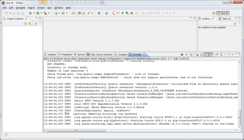The width and height of the screenshot is (244, 140).
Task: Click the Clear Console icon
Action: coord(197,55)
